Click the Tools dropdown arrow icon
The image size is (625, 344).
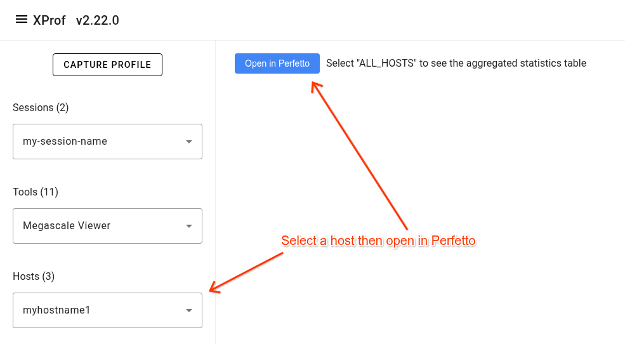tap(188, 226)
